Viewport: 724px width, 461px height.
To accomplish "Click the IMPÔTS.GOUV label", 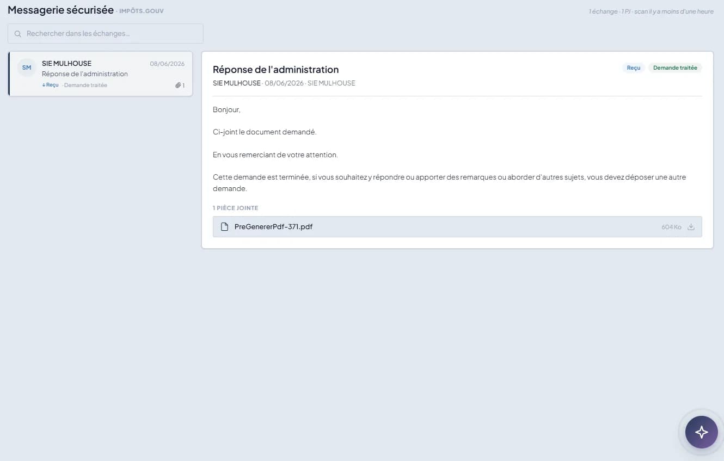I will point(142,11).
